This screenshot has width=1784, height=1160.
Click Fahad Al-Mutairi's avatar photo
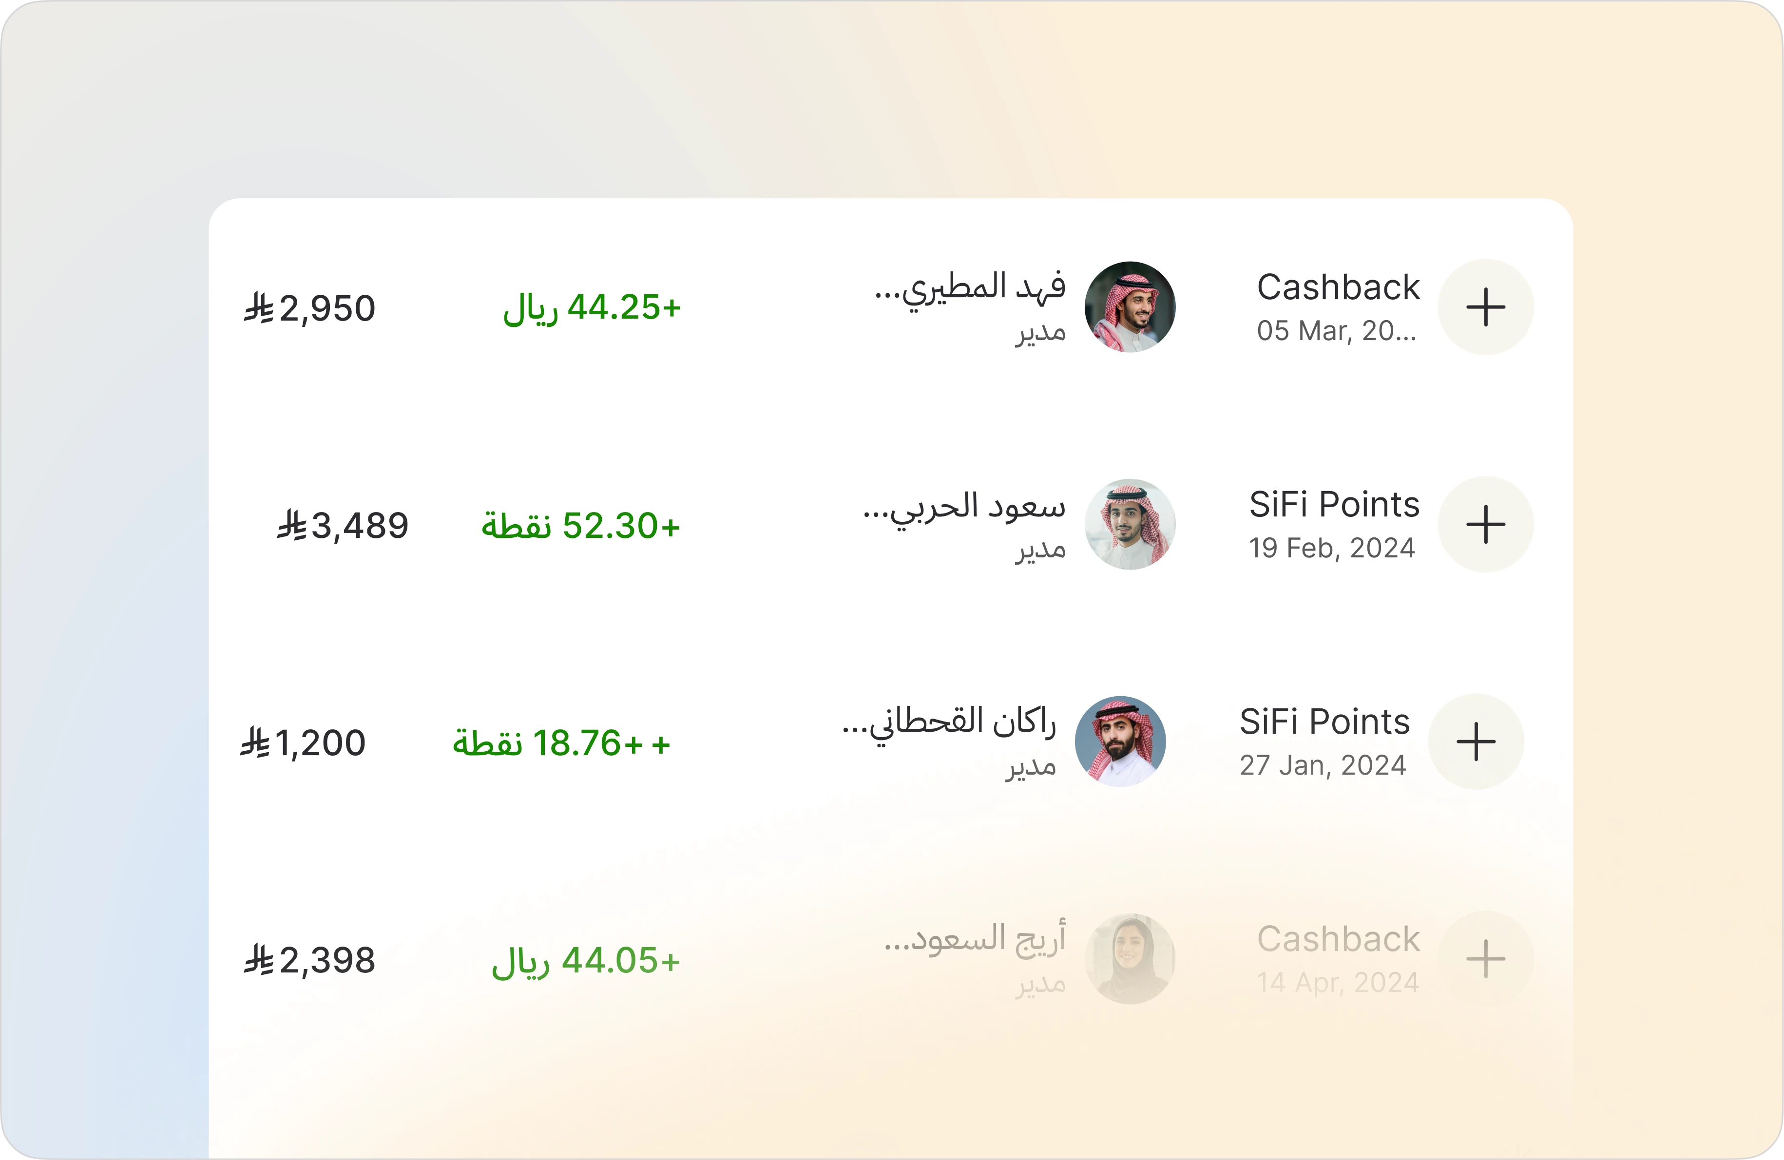(x=1131, y=306)
